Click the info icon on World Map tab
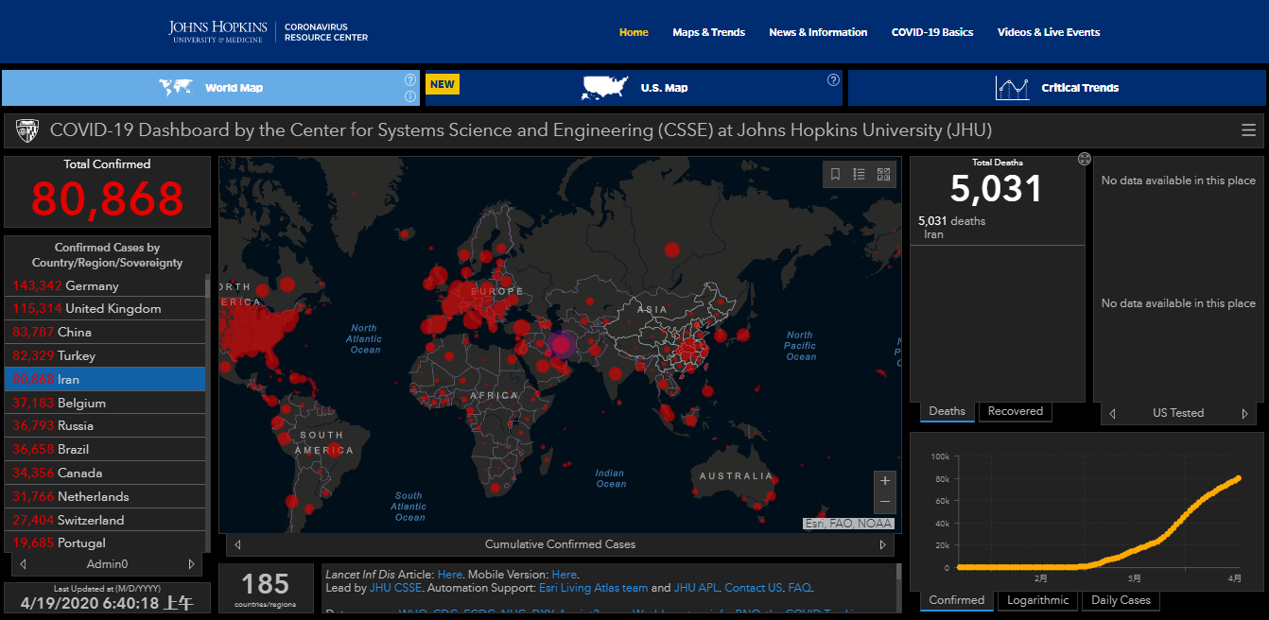Image resolution: width=1269 pixels, height=620 pixels. click(410, 95)
